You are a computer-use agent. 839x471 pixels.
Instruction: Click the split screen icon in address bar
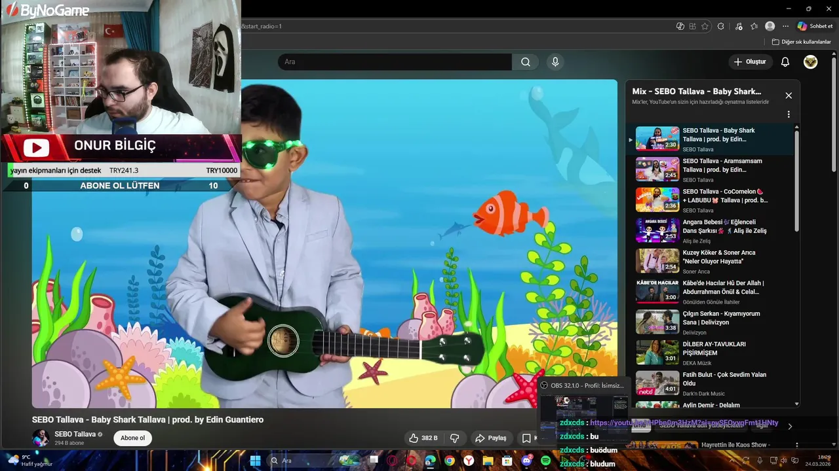click(692, 26)
